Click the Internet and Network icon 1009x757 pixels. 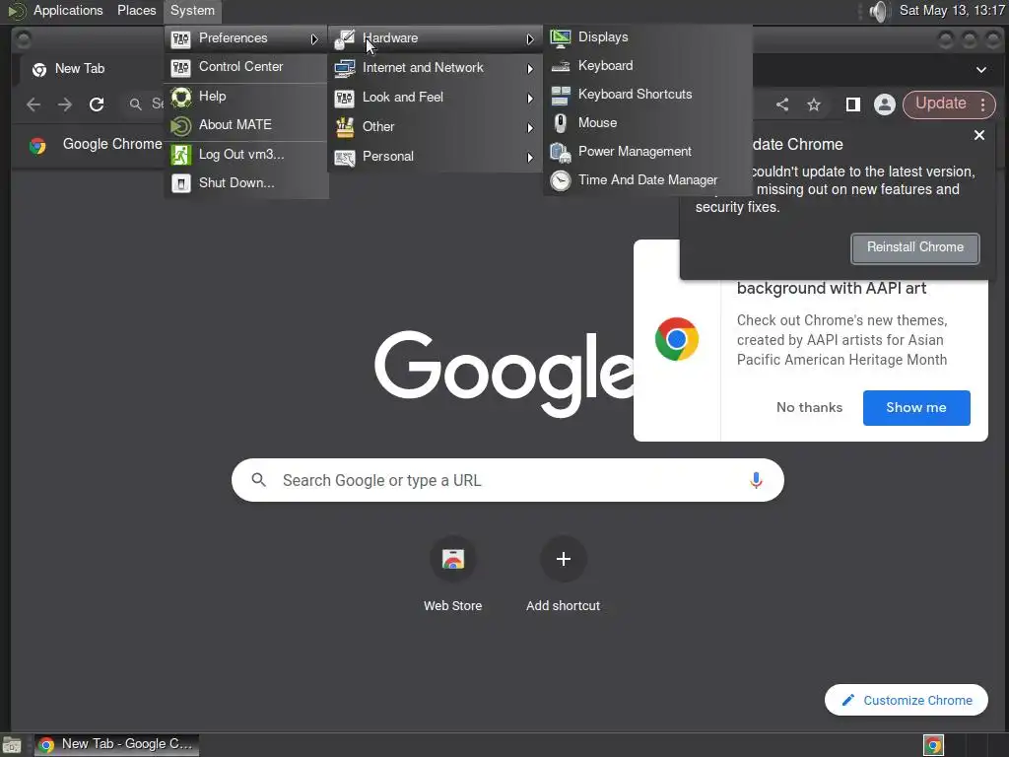[x=344, y=68]
